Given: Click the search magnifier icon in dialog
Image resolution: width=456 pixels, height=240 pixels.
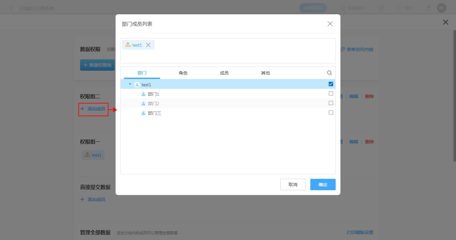Looking at the screenshot, I should pos(329,73).
